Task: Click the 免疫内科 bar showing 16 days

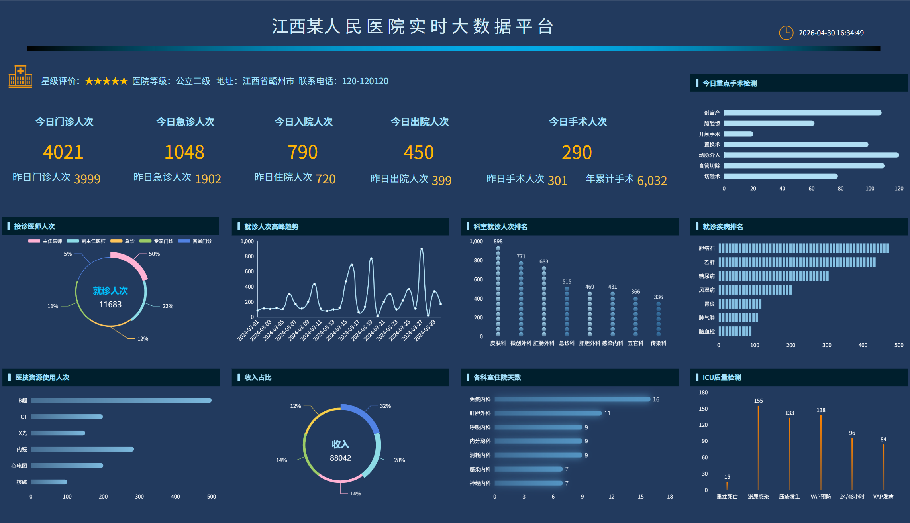Action: click(x=573, y=399)
